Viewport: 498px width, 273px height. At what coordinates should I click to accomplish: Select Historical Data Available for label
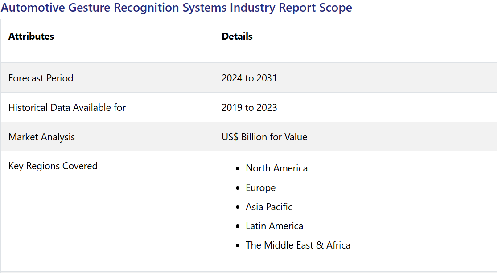(x=67, y=108)
